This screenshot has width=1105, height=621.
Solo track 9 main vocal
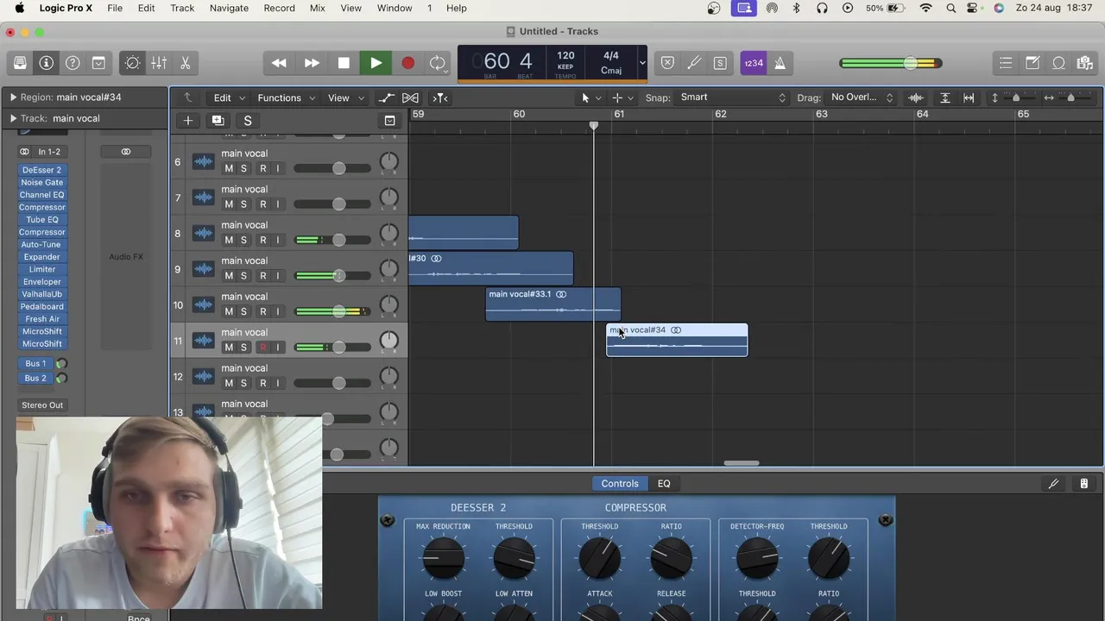coord(243,276)
